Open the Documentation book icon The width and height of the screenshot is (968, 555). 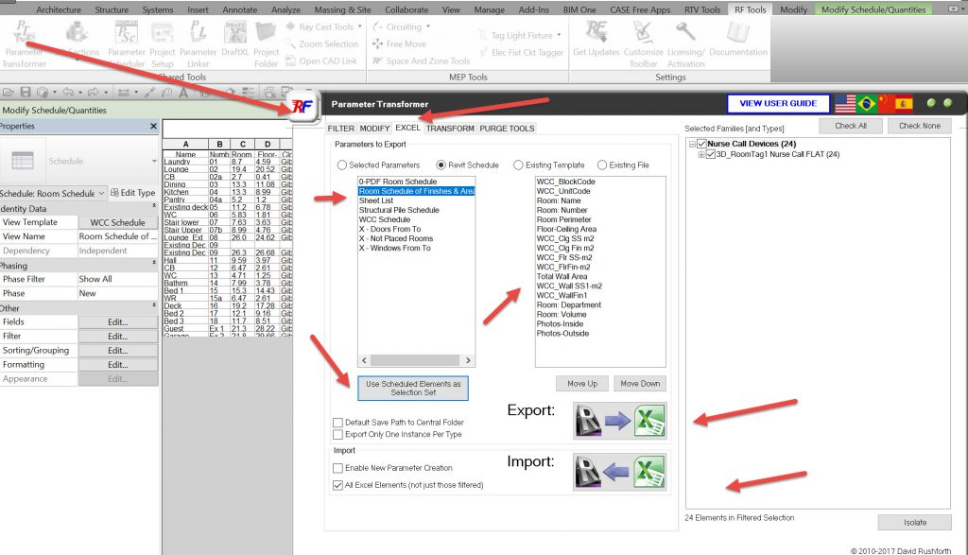pyautogui.click(x=737, y=34)
